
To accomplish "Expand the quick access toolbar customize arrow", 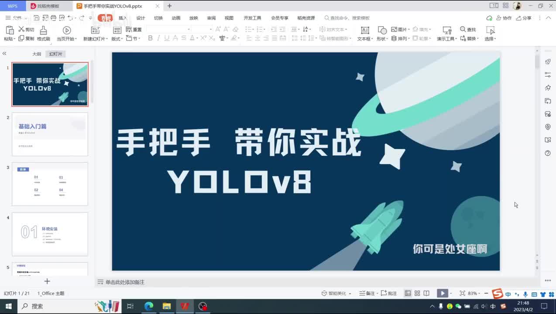I will coord(90,18).
